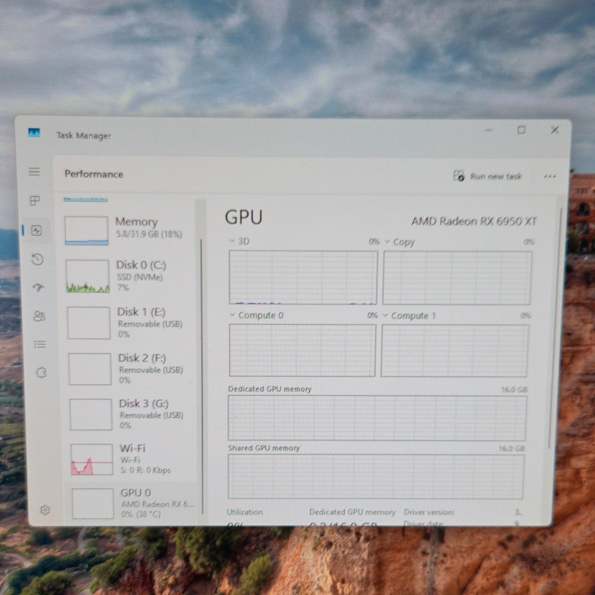Image resolution: width=595 pixels, height=595 pixels.
Task: Open the Users page icon
Action: 40,316
